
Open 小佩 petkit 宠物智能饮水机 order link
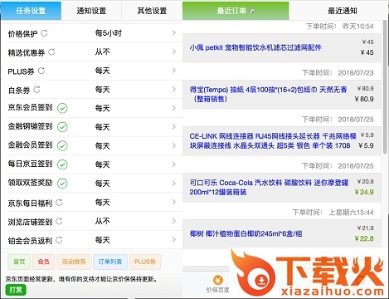coord(255,47)
